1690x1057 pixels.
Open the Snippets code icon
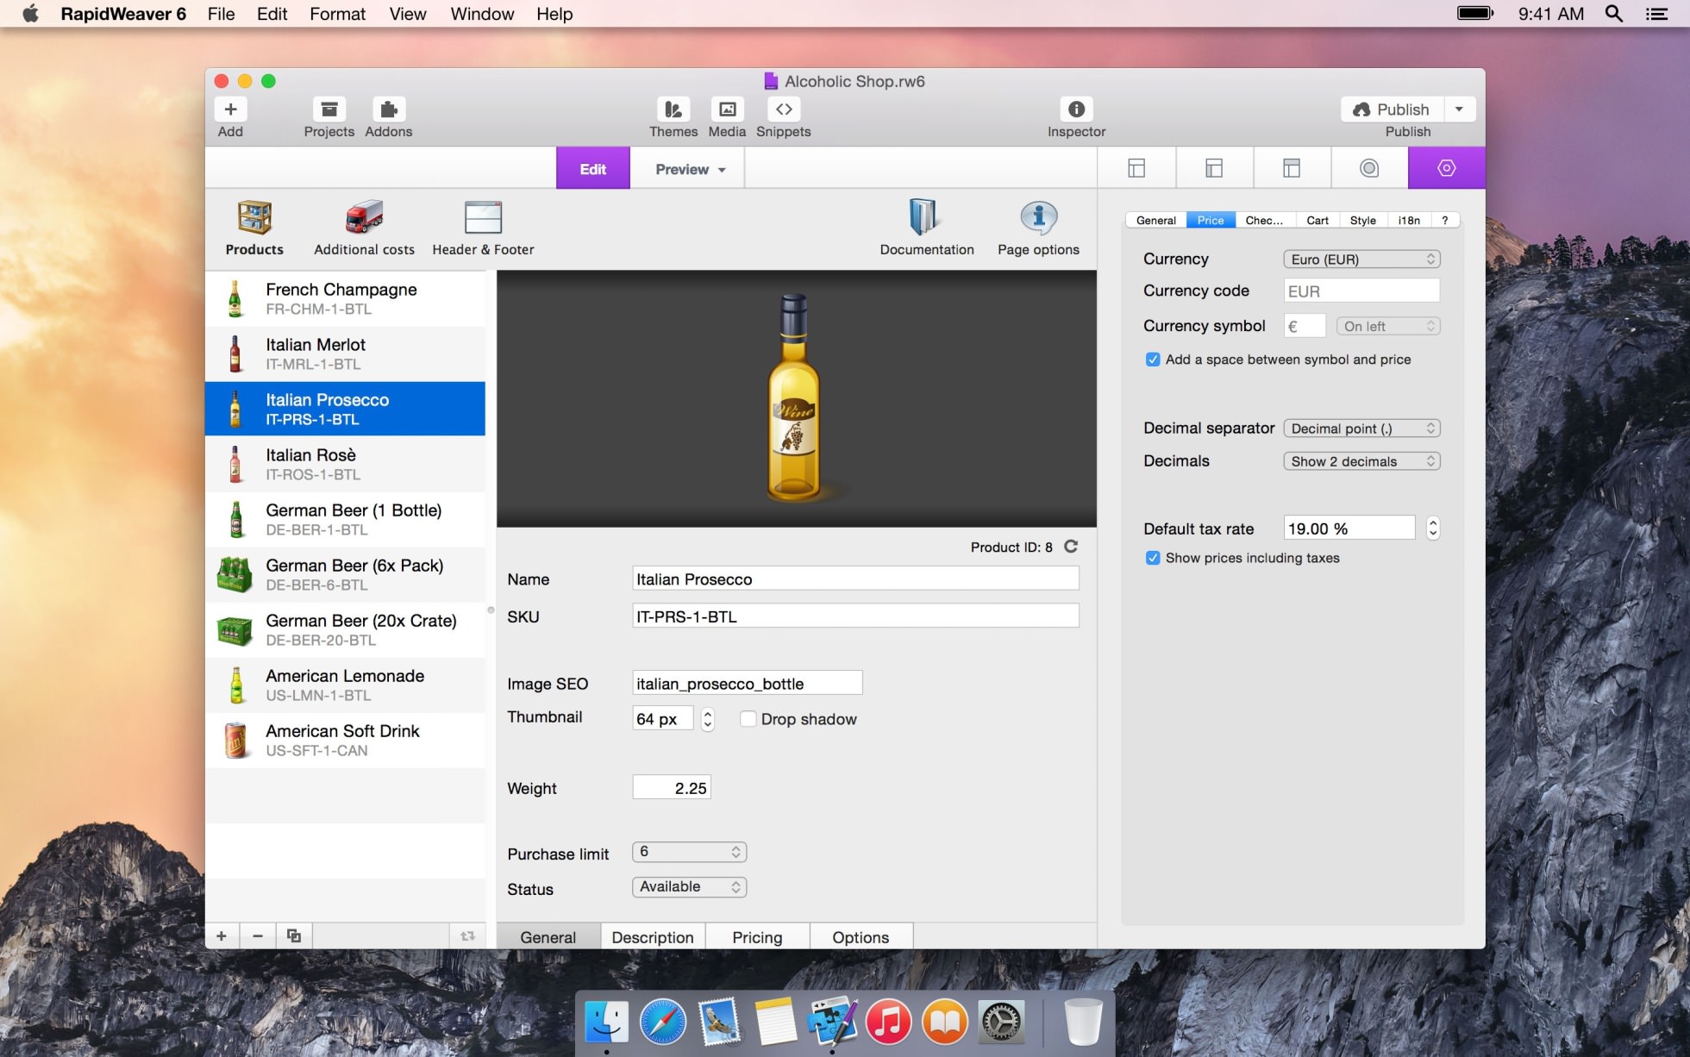coord(784,109)
